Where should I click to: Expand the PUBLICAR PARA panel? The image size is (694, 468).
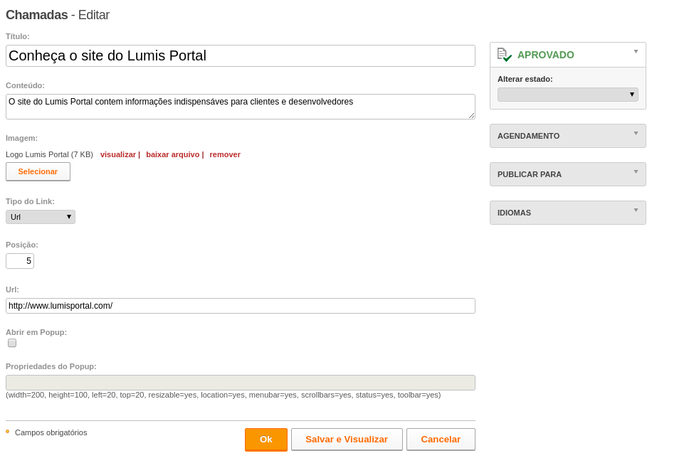[567, 174]
